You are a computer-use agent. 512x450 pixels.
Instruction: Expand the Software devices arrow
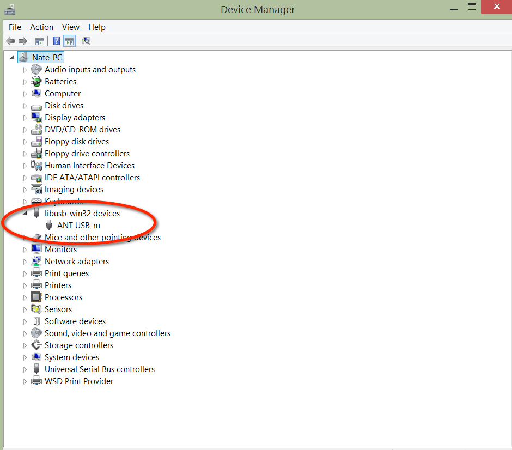pyautogui.click(x=25, y=321)
